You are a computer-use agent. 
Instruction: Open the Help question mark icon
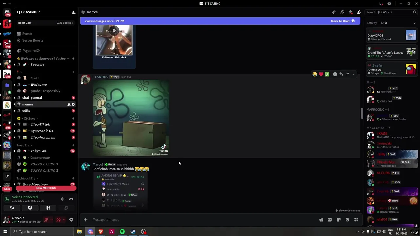point(389,4)
